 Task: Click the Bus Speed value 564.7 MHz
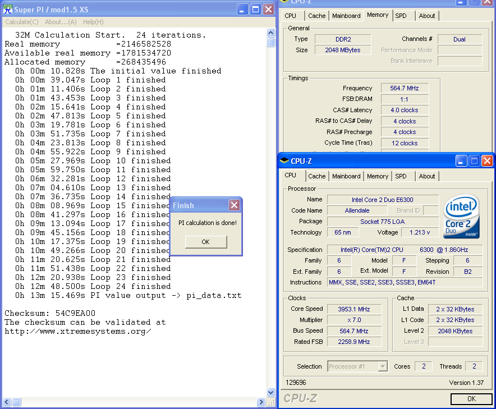354,331
